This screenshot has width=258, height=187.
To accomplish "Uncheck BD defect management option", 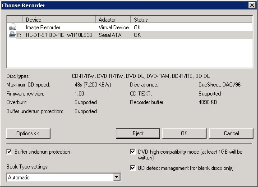I will (133, 168).
